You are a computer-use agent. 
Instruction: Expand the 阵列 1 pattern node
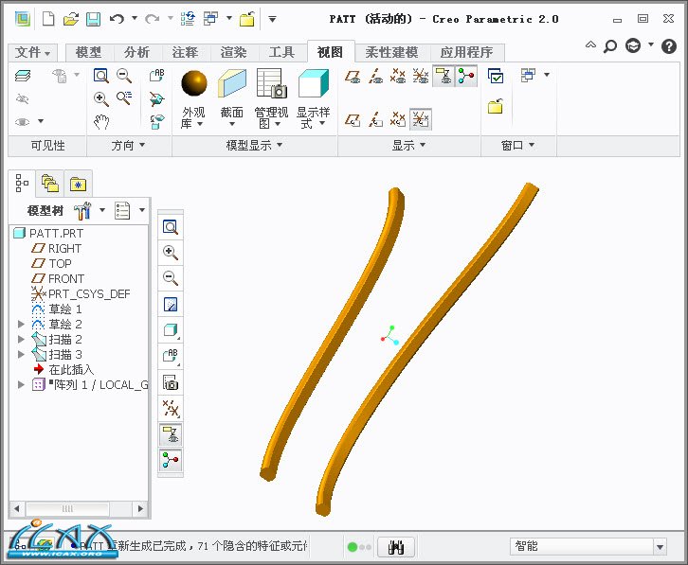(x=21, y=384)
